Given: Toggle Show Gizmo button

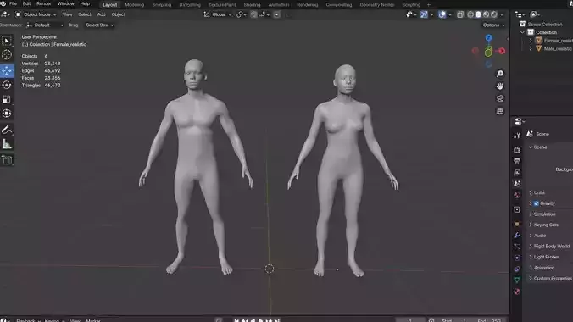Looking at the screenshot, I should [424, 14].
